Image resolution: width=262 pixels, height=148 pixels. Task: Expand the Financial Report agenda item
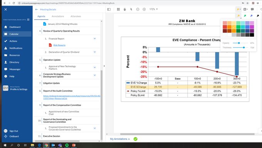pyautogui.click(x=95, y=39)
